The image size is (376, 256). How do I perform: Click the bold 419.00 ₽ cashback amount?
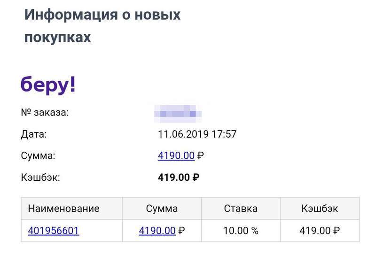(x=179, y=178)
